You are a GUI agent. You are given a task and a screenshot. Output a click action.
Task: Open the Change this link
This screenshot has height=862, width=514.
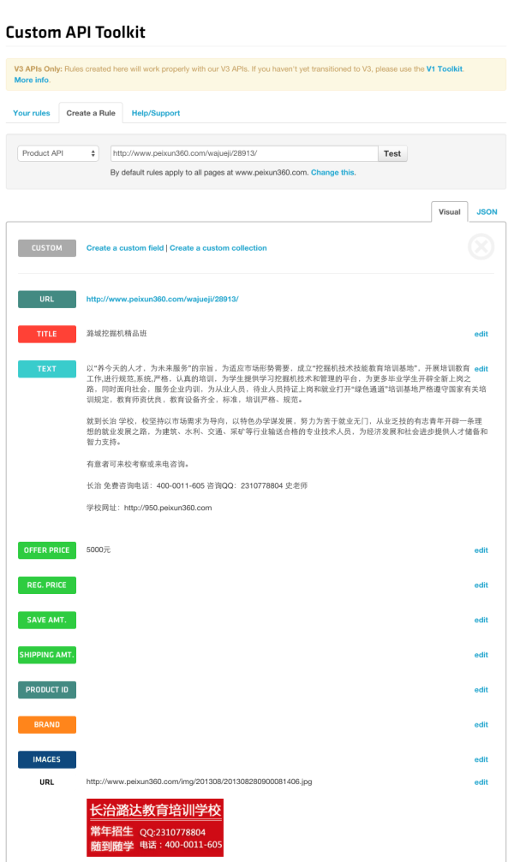pos(332,173)
